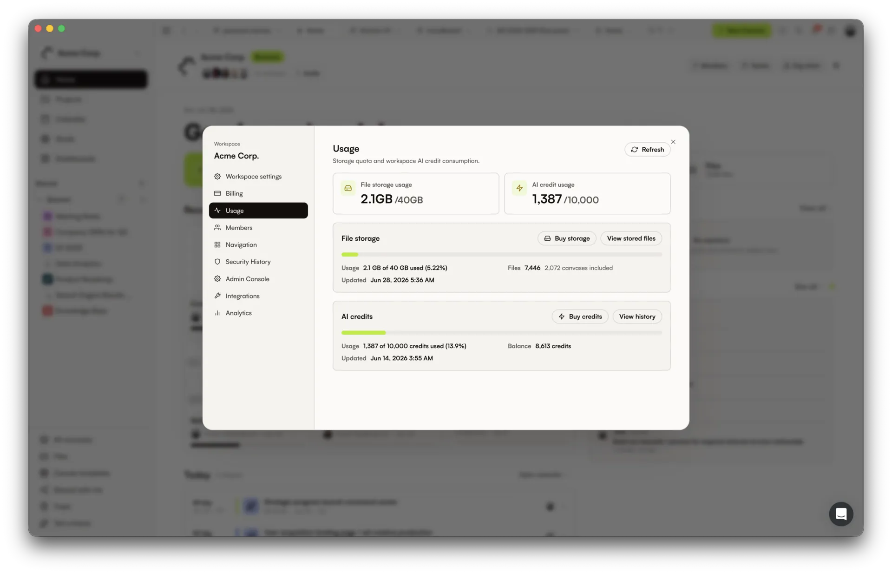Viewport: 892px width, 574px height.
Task: Click the Usage activity pulse icon
Action: tap(217, 211)
